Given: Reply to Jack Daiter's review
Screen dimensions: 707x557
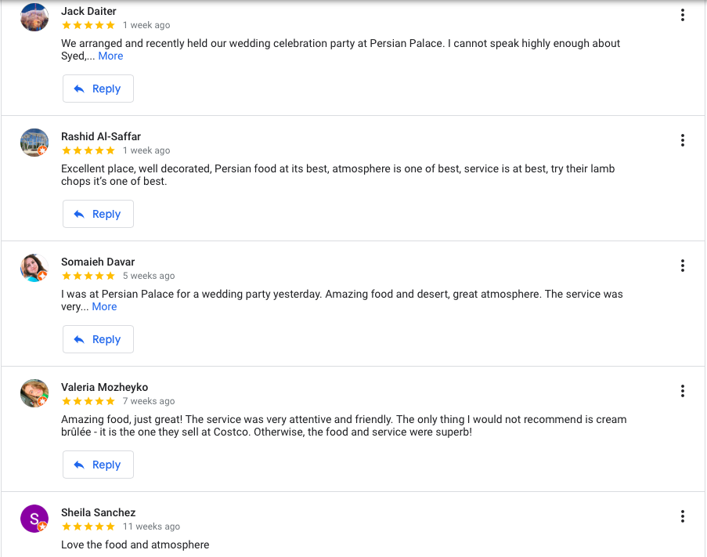Looking at the screenshot, I should click(x=98, y=89).
